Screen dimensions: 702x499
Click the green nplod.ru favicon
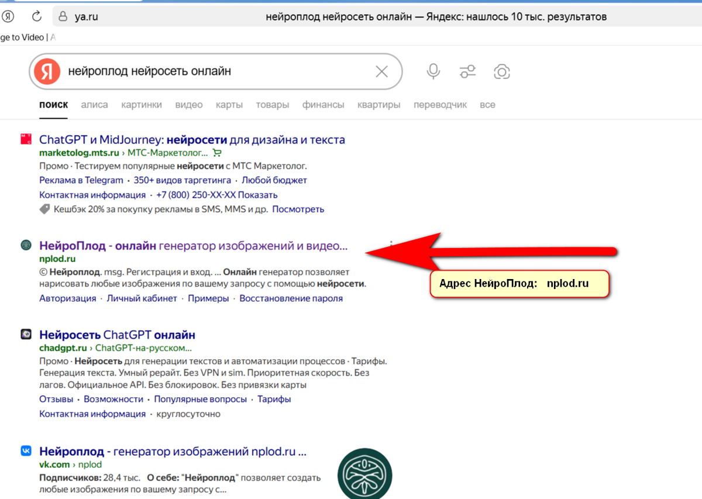[x=26, y=245]
